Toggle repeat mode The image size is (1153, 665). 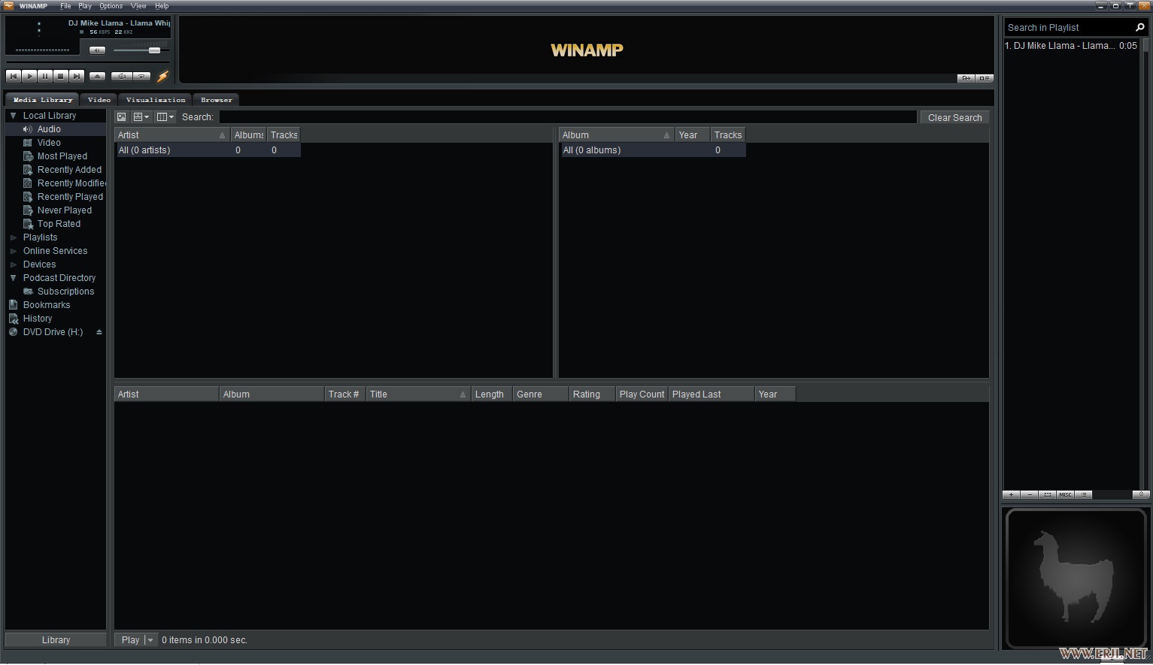(x=141, y=76)
